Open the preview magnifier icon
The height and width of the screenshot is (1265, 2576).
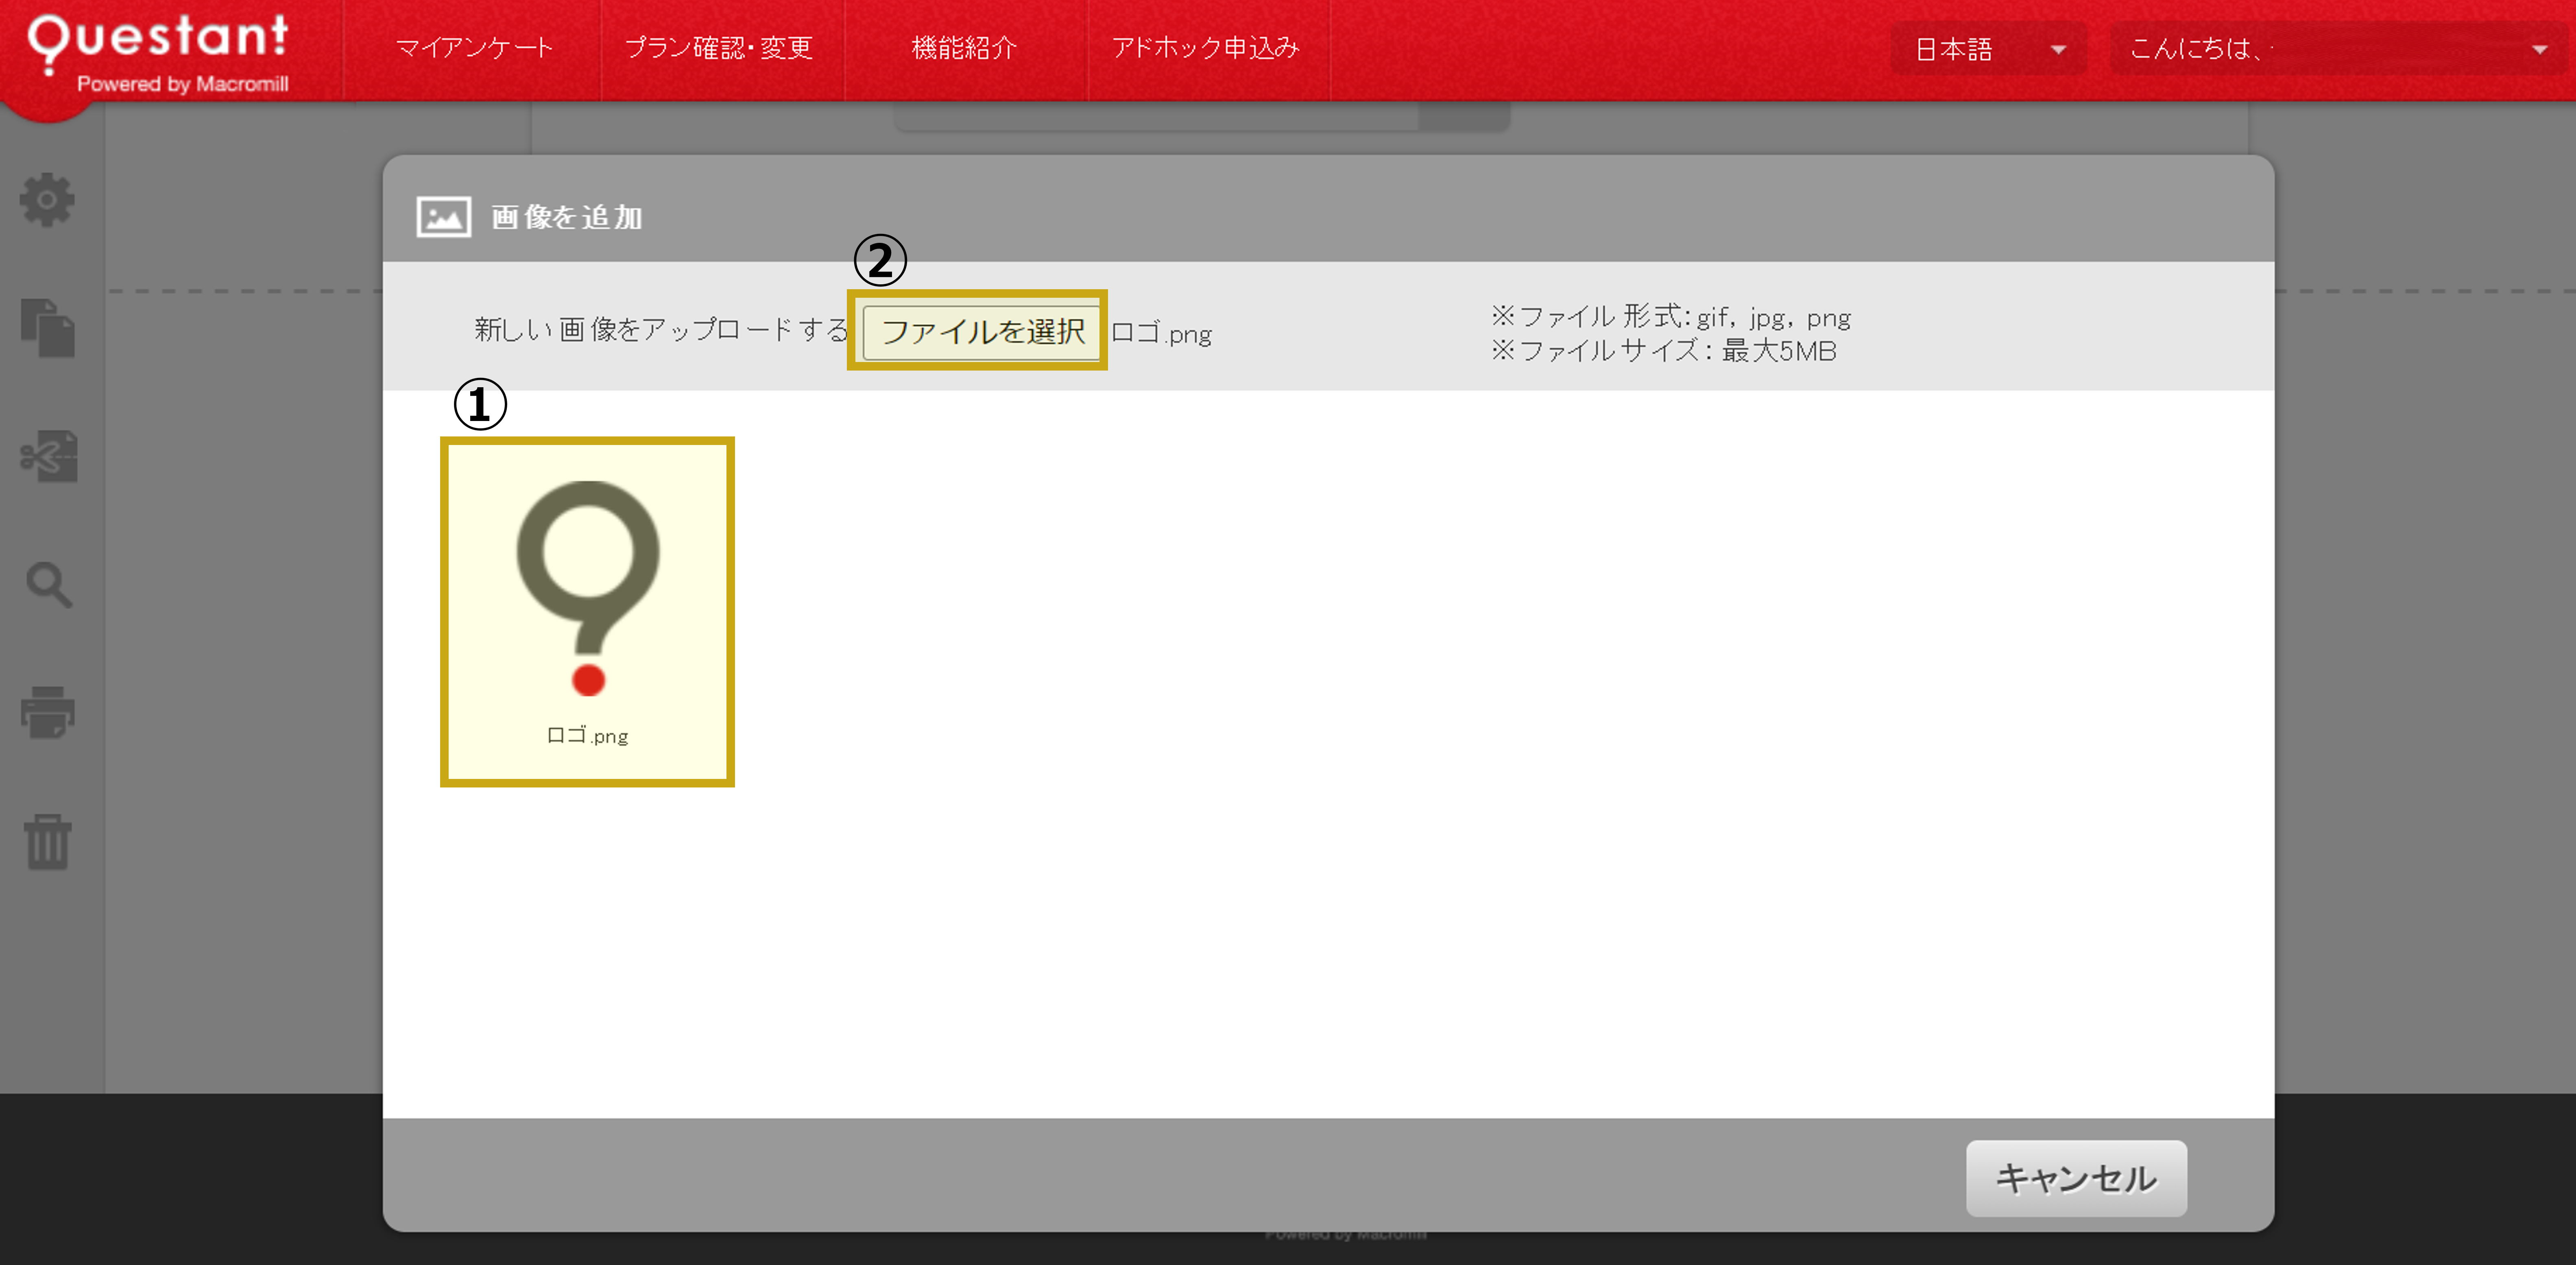pyautogui.click(x=49, y=585)
